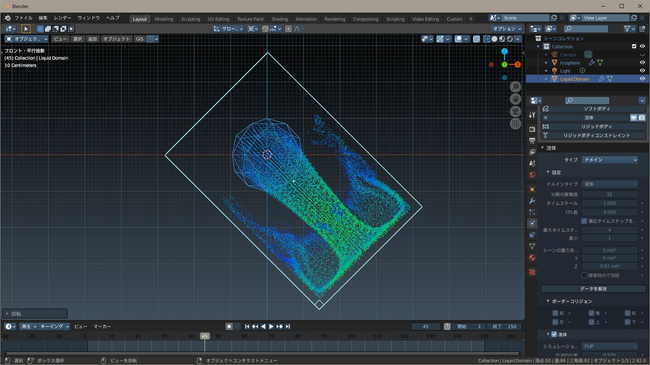Screen dimensions: 650x365
Task: Hide the Liquid Domain object in viewport
Action: pos(642,79)
